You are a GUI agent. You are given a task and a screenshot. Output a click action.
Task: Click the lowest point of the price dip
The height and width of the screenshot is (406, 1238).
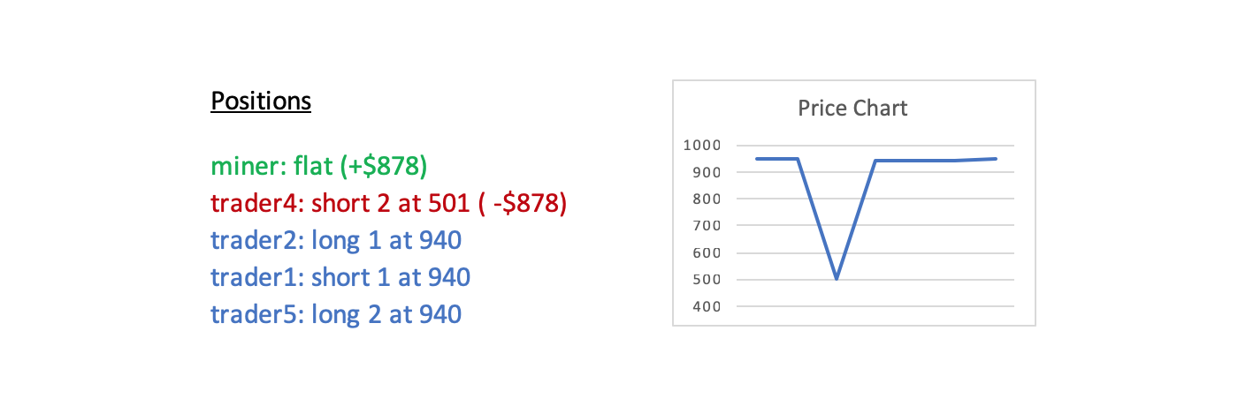836,279
